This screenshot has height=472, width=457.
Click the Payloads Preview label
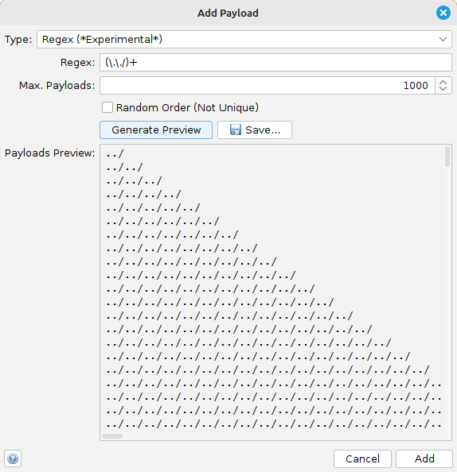click(50, 153)
